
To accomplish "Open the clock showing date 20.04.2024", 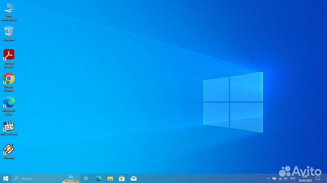I will 305,178.
